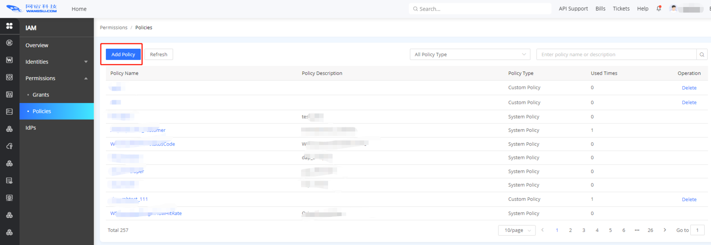Screen dimensions: 711x245
Task: Click the W square icon in sidebar
Action: (x=10, y=60)
